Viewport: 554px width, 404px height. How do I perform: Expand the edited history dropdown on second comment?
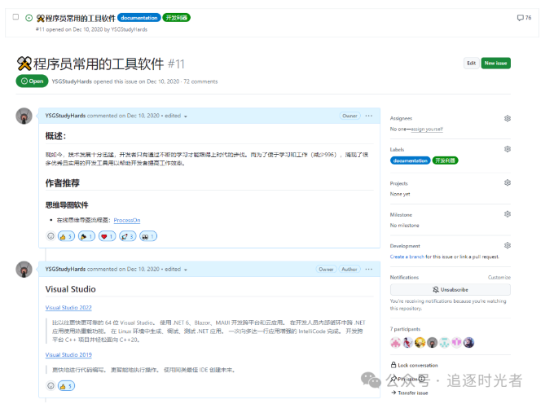176,269
